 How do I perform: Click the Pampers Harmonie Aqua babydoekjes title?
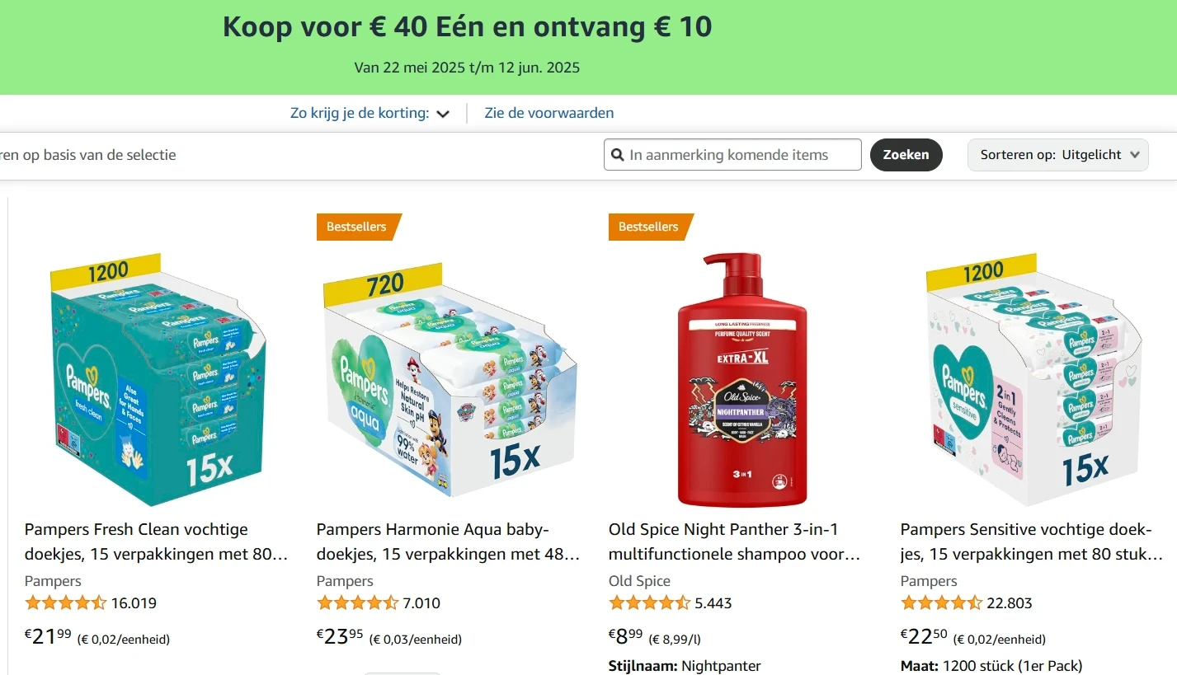(x=447, y=541)
